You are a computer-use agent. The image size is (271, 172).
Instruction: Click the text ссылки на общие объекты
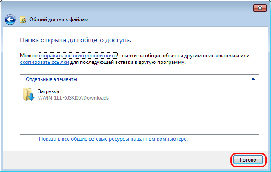pyautogui.click(x=151, y=56)
